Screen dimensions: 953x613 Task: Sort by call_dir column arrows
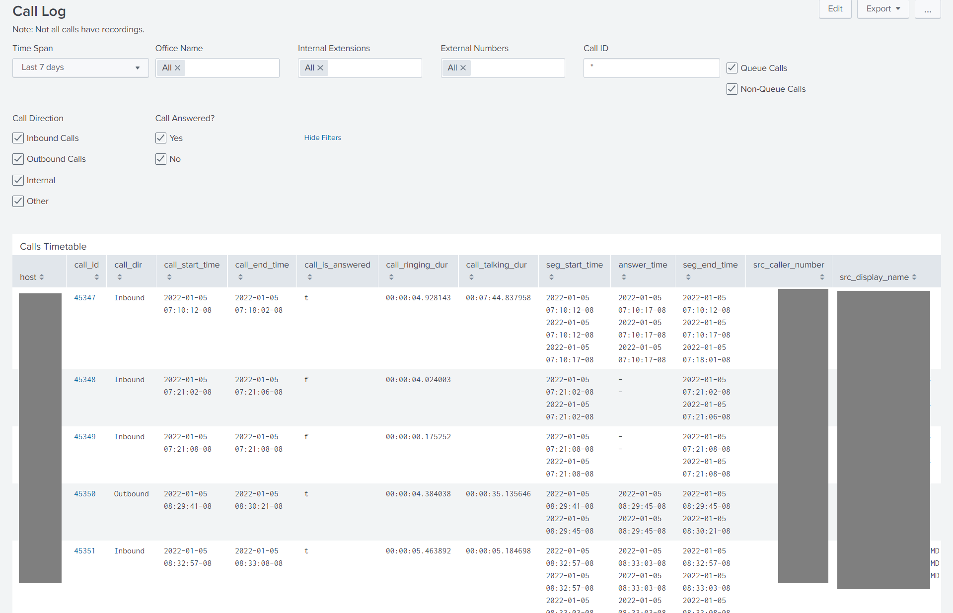(x=120, y=277)
